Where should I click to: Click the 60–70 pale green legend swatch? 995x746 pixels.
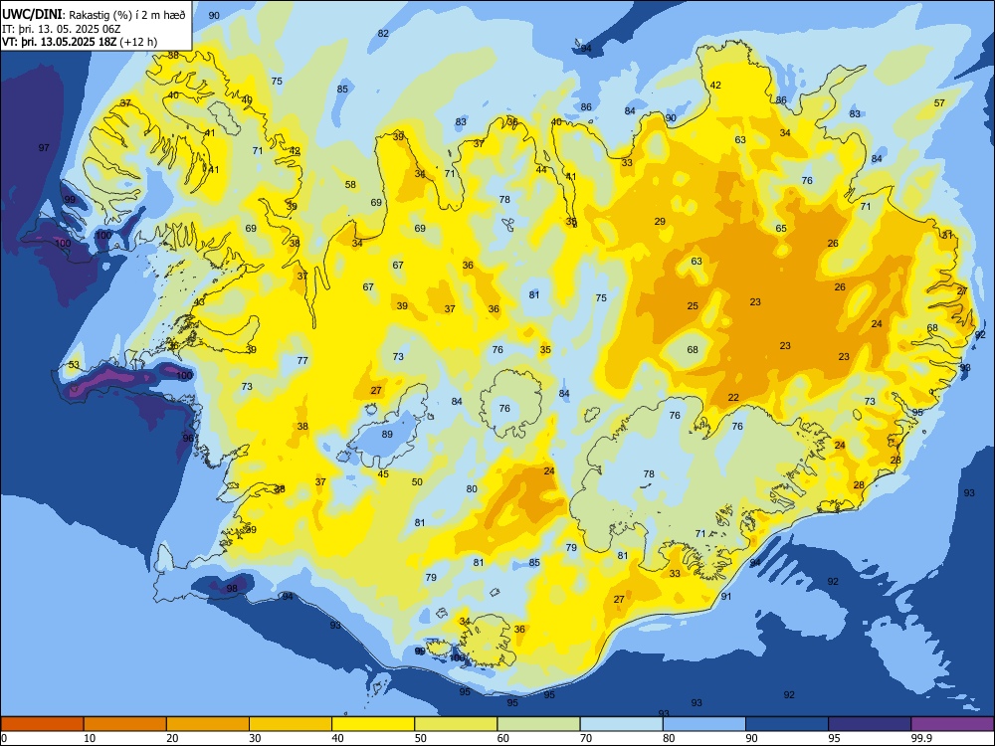click(x=538, y=724)
